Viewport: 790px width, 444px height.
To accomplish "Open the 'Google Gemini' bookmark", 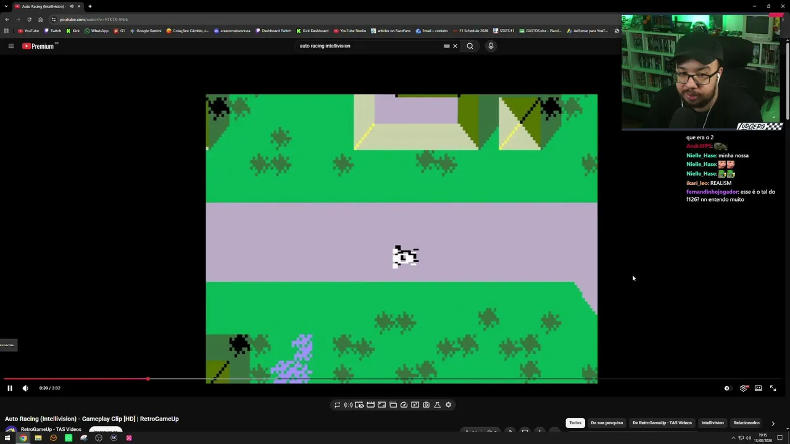I will [x=146, y=31].
